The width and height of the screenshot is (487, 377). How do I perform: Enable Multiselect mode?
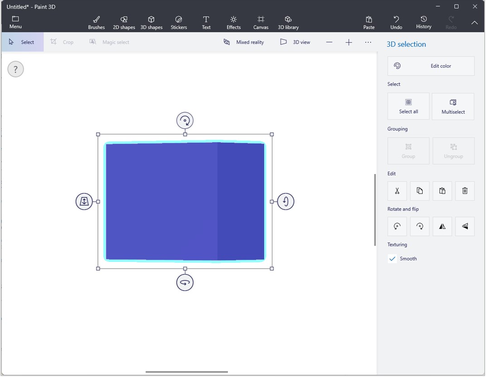[453, 106]
